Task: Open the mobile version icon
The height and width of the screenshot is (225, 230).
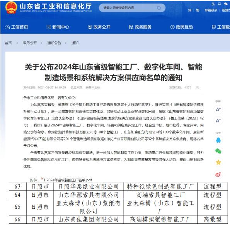Action: (x=219, y=4)
